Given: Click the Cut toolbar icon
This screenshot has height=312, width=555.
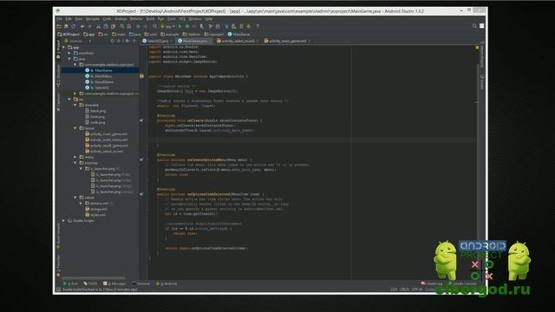Looking at the screenshot, I should [x=98, y=26].
